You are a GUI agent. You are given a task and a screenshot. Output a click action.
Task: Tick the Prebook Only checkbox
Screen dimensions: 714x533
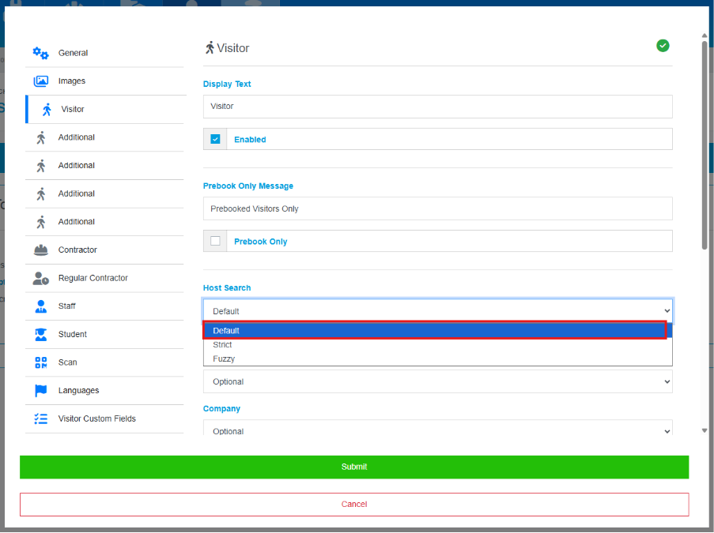point(215,241)
